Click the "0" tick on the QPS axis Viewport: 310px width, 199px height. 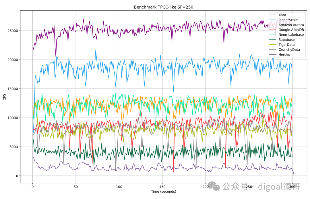coord(17,176)
